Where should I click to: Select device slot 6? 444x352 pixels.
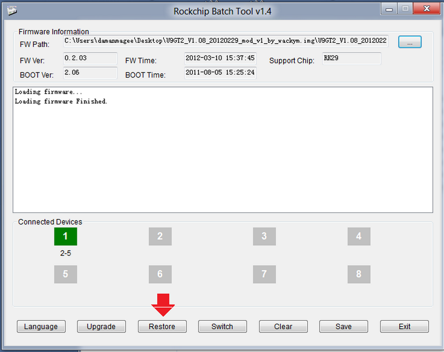tap(160, 274)
